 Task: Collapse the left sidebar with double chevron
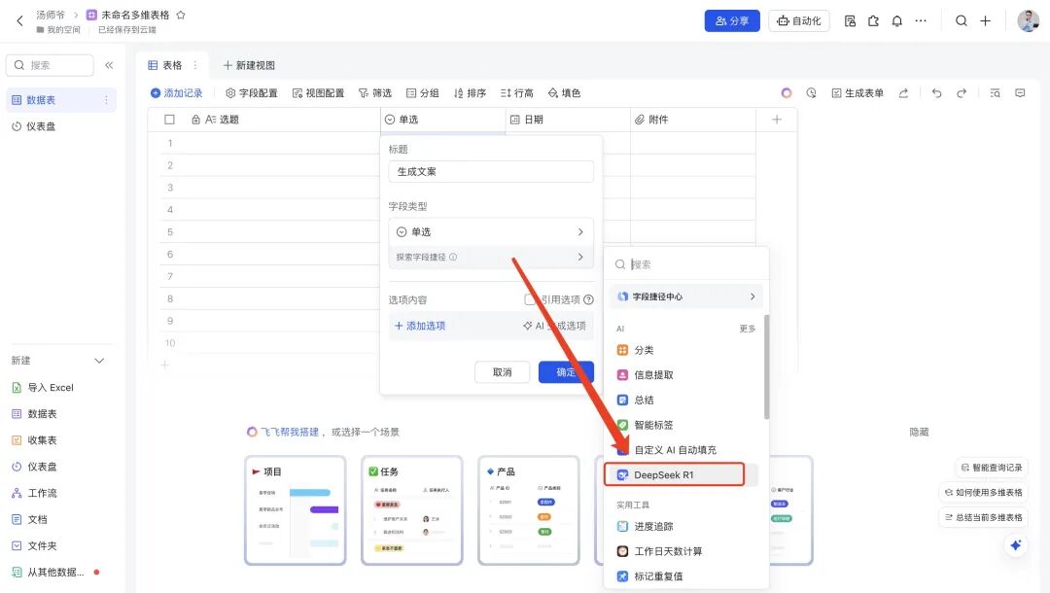coord(109,65)
